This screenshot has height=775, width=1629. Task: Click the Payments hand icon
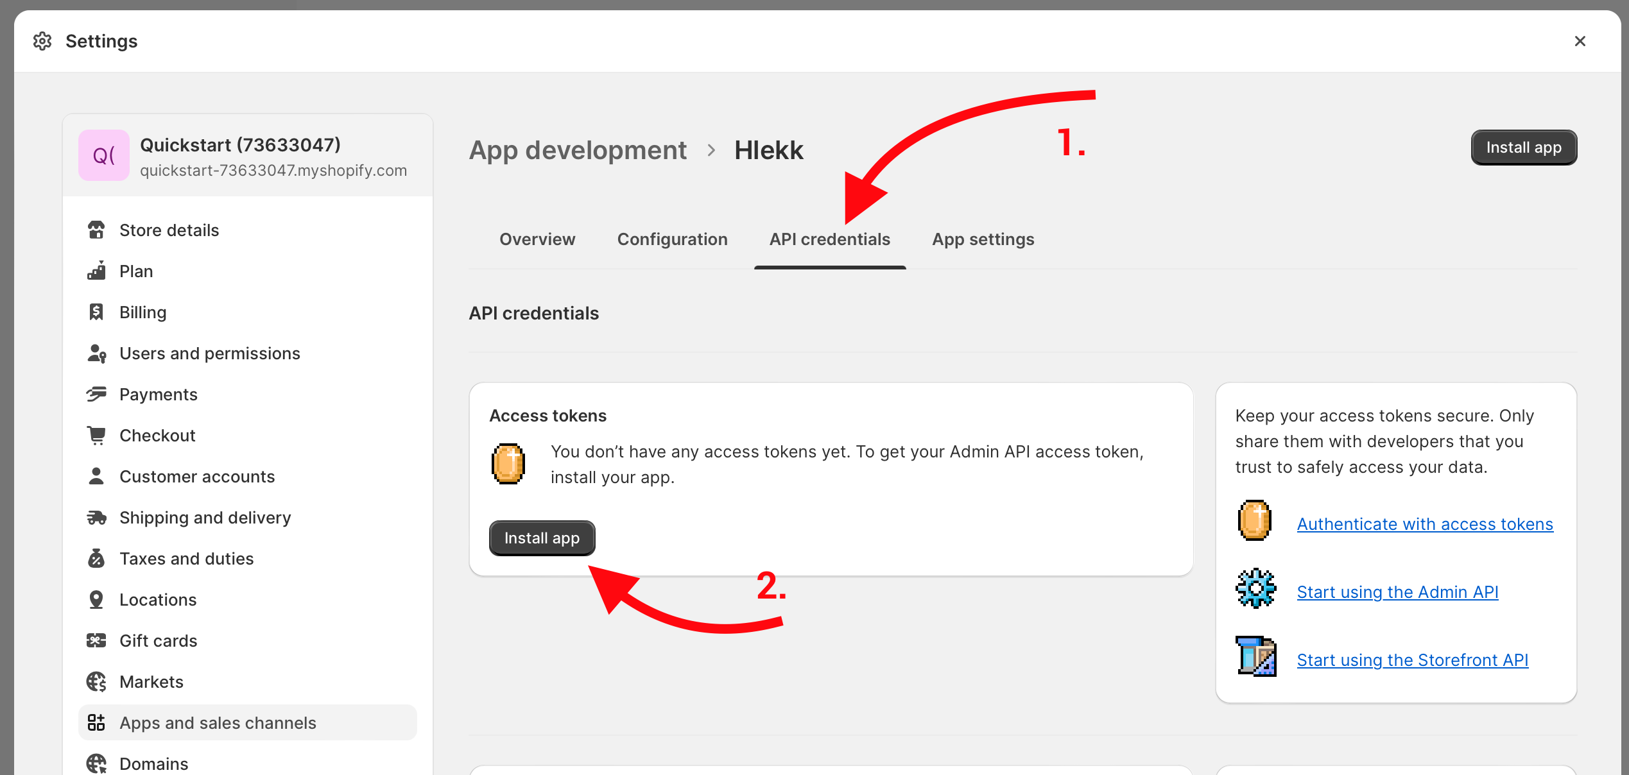96,395
